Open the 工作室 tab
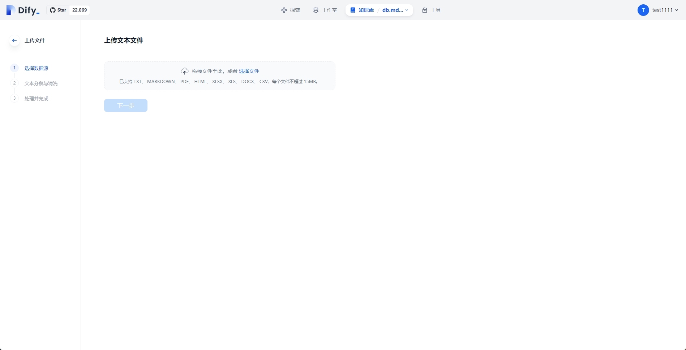686x350 pixels. (x=325, y=10)
